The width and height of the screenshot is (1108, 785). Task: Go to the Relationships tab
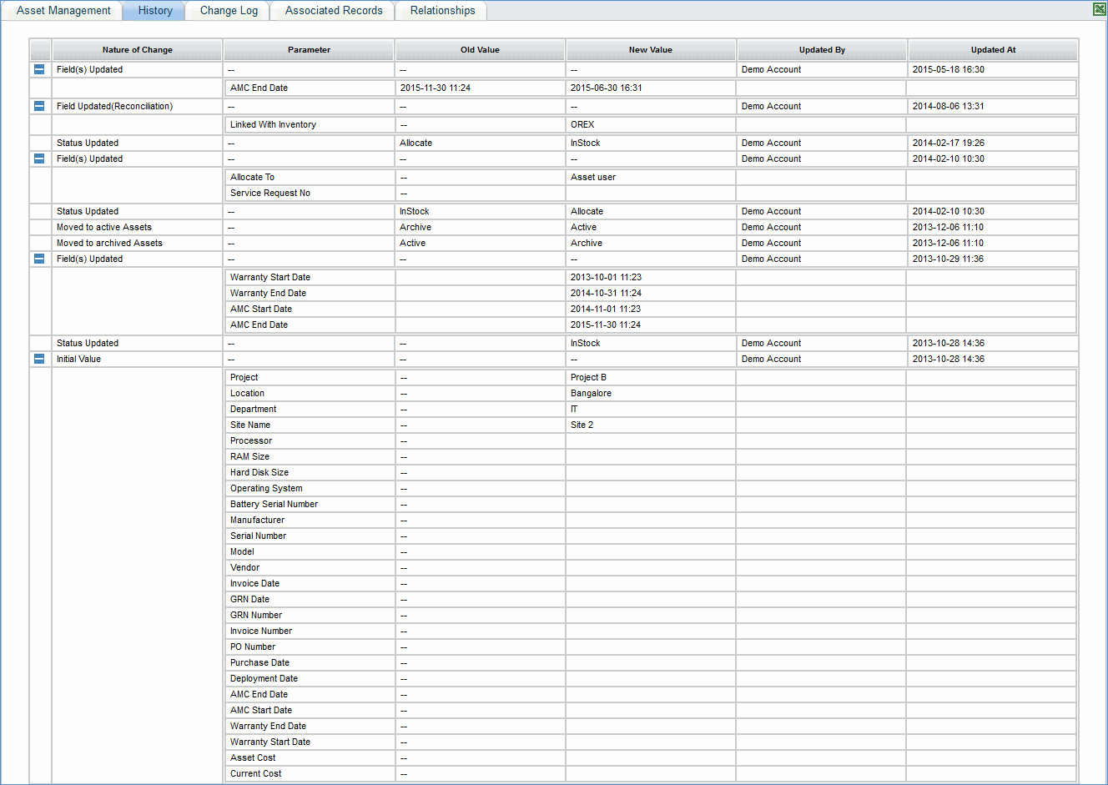click(442, 11)
